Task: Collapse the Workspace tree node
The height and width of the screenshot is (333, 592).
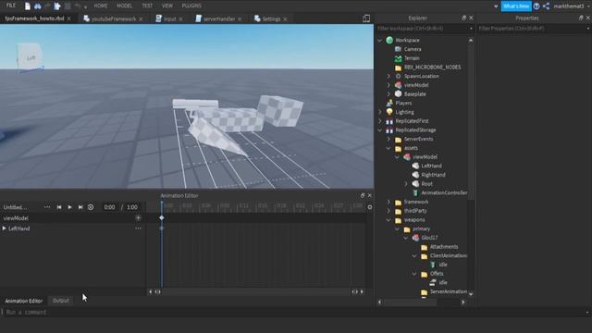Action: click(380, 40)
